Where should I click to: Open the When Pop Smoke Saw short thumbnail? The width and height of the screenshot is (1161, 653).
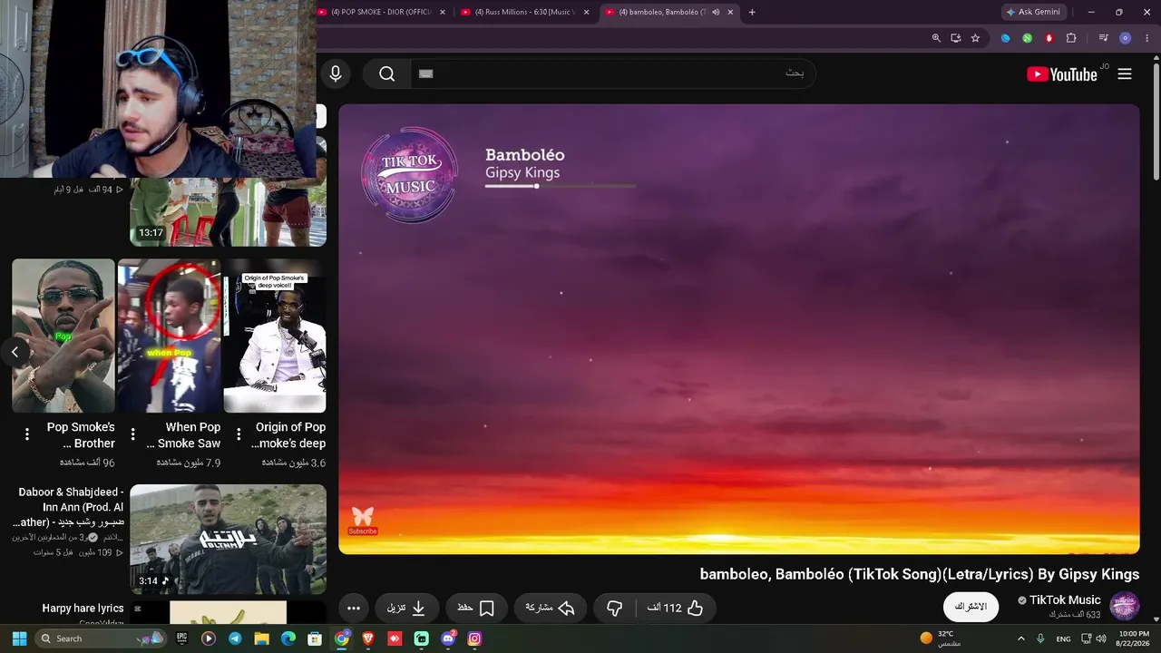pyautogui.click(x=170, y=336)
